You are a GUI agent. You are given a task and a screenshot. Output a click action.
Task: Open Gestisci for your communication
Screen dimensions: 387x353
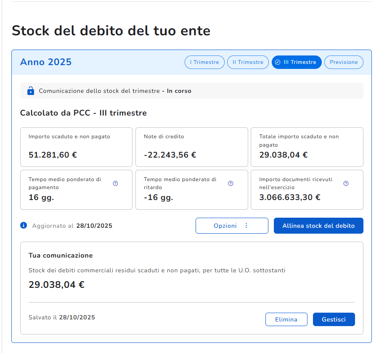(334, 319)
